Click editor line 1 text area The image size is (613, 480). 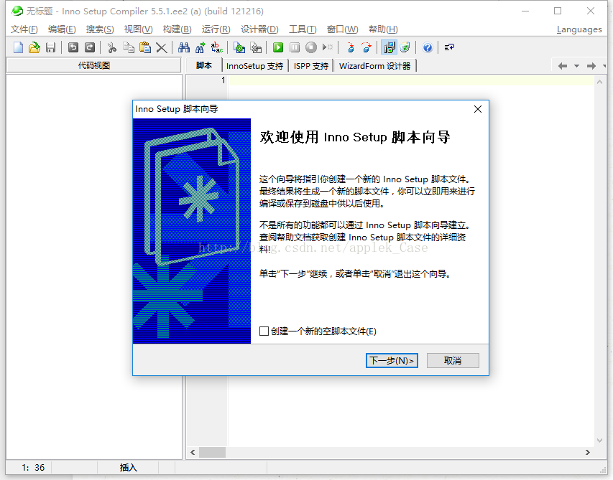point(412,80)
